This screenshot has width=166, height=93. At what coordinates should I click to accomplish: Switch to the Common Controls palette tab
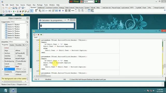pyautogui.click(x=52, y=8)
